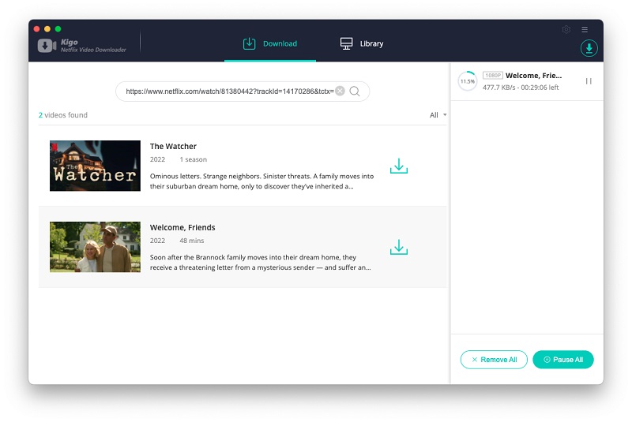This screenshot has width=632, height=422.
Task: Click the '48 mins' duration label
Action: (192, 241)
